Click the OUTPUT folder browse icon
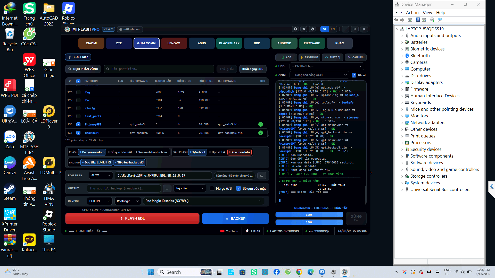495x278 pixels. coord(167,188)
